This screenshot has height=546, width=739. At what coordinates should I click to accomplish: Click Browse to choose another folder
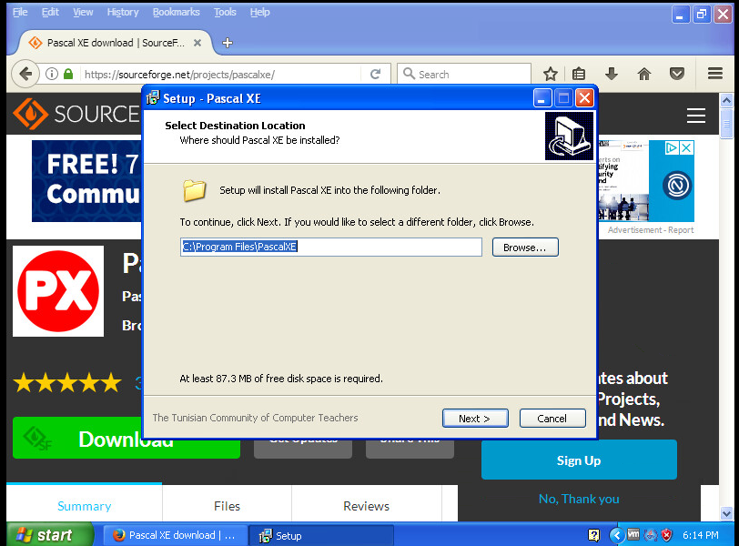click(525, 248)
